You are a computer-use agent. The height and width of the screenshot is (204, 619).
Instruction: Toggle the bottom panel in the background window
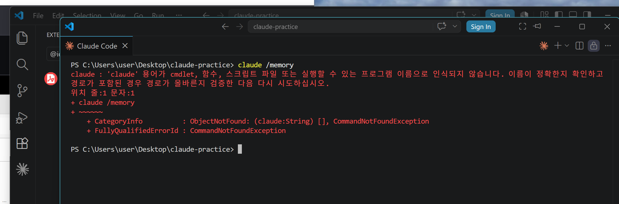click(x=573, y=14)
